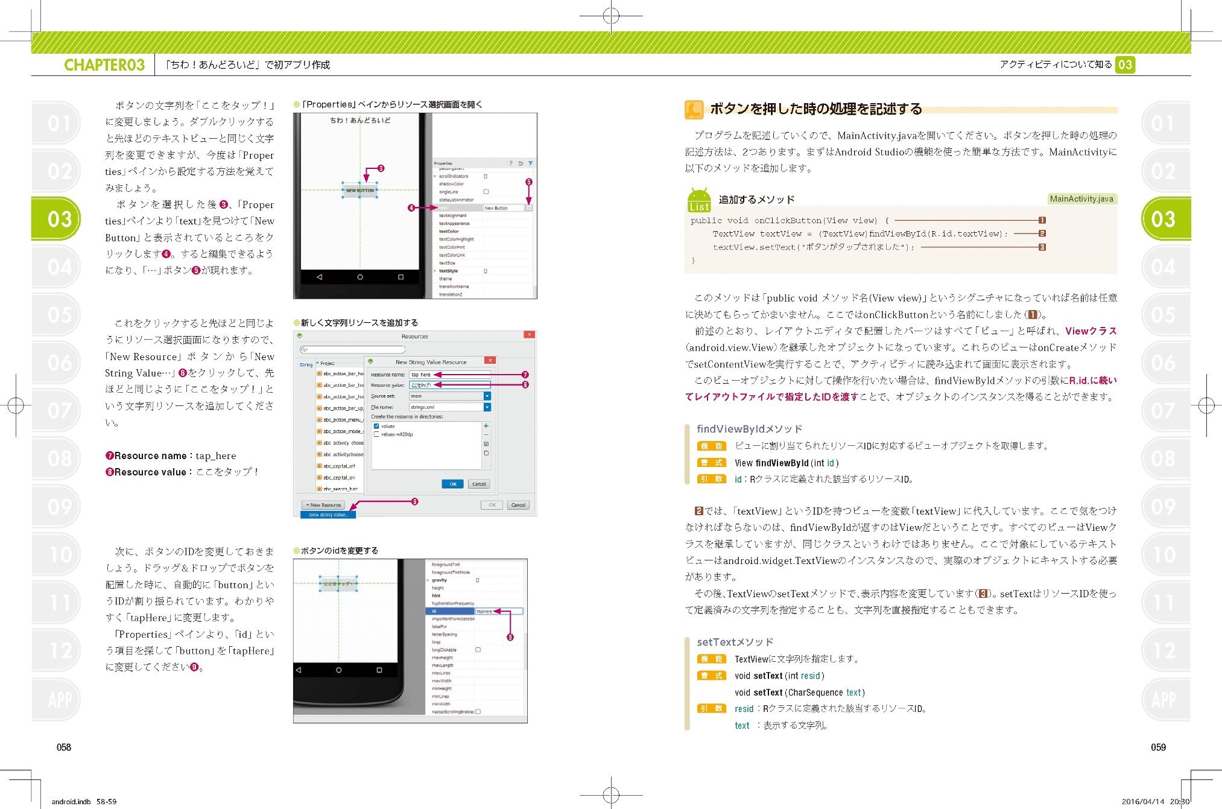Screen dimensions: 1222x809
Task: Click the phone preview back triangle in bottom screenshot
Action: (x=299, y=670)
